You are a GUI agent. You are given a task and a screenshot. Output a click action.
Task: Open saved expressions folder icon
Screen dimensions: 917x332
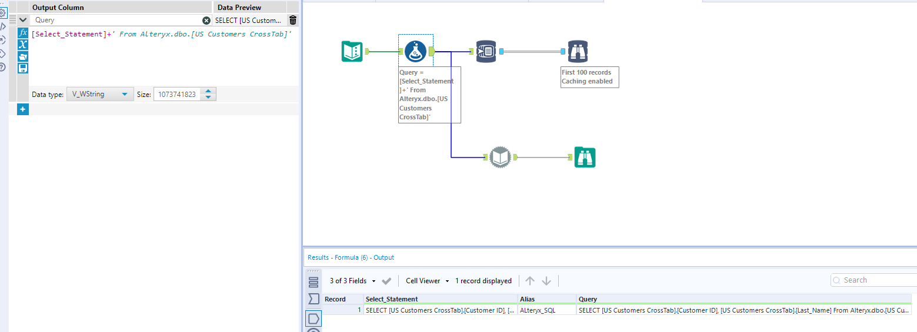click(23, 56)
